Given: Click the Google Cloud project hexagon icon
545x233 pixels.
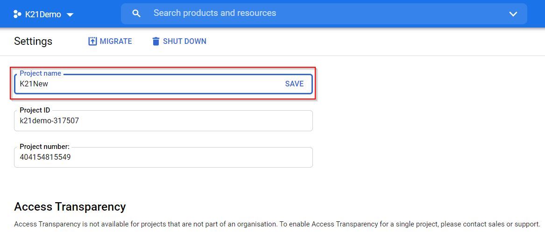Looking at the screenshot, I should [x=18, y=14].
